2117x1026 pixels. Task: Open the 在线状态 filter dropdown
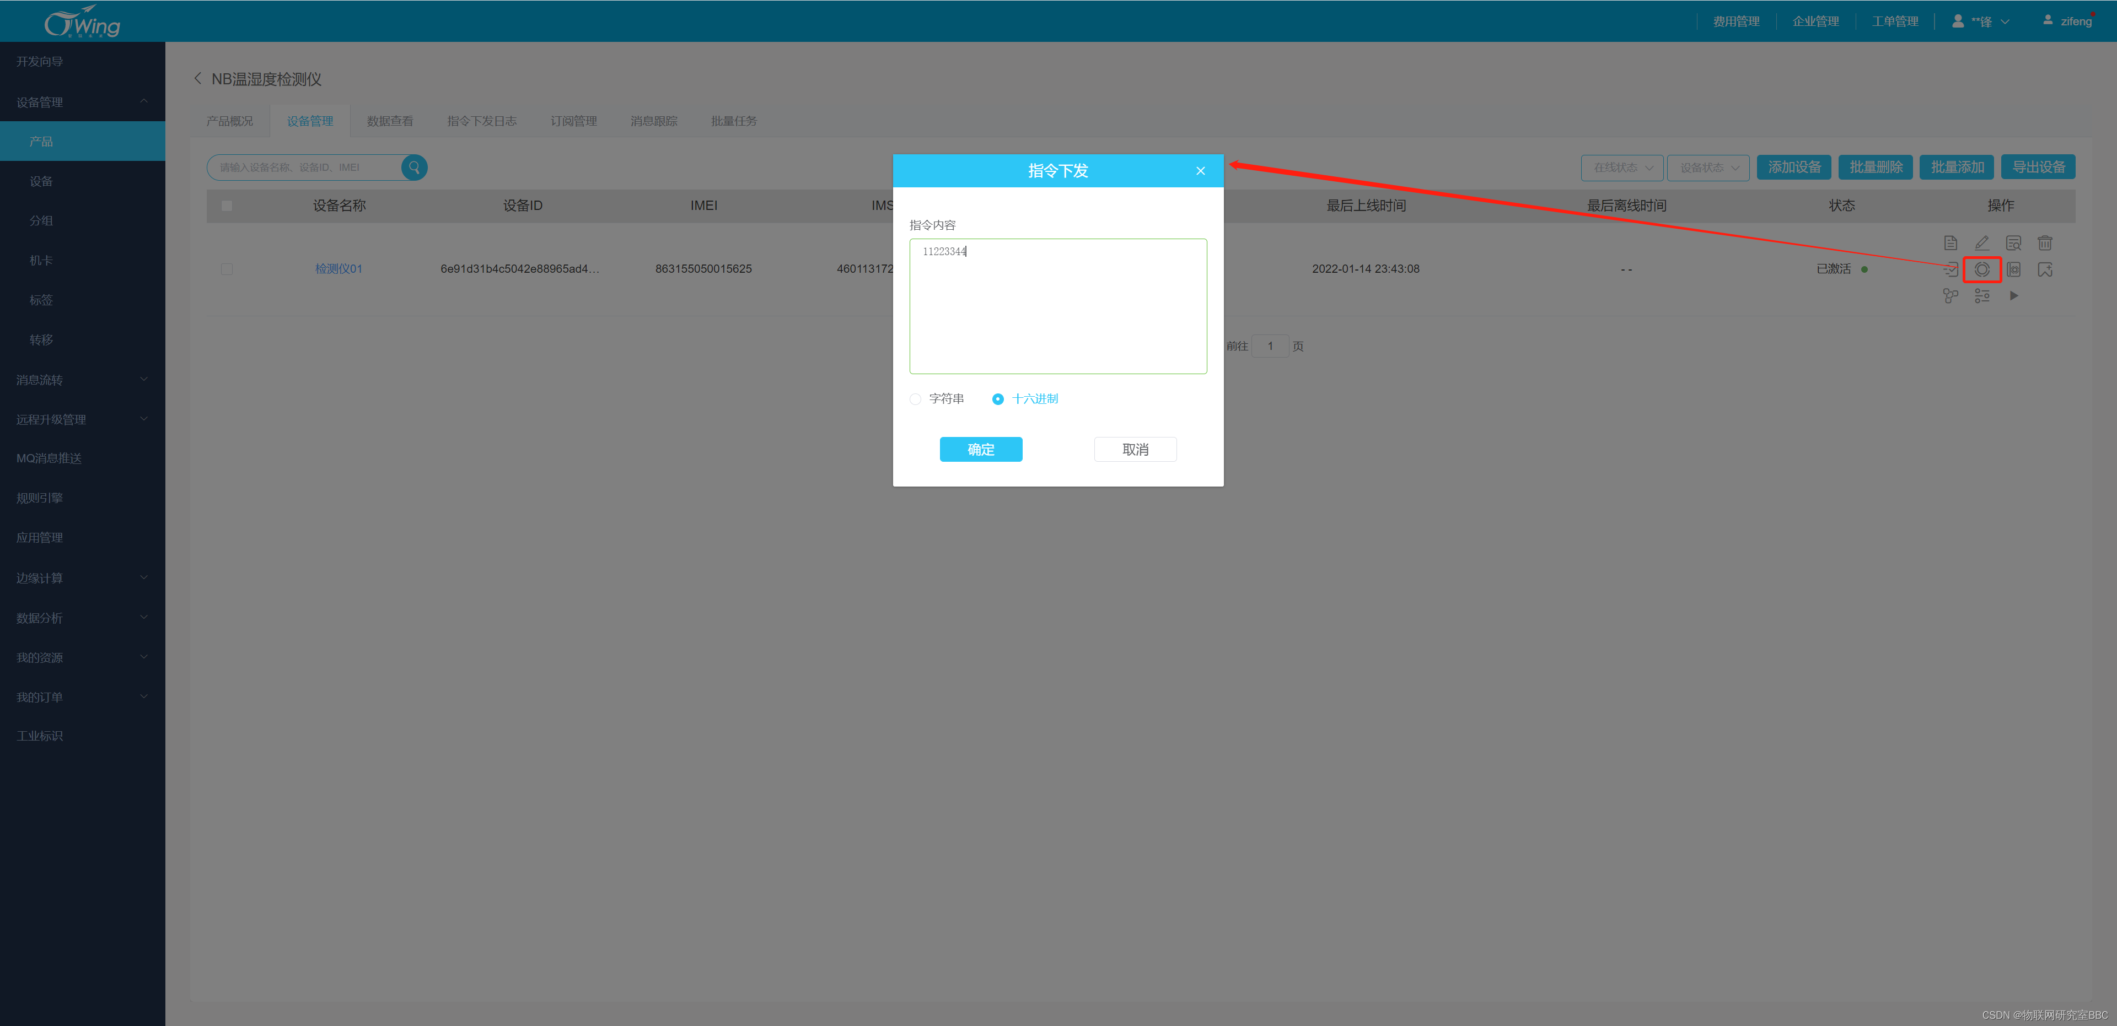click(x=1621, y=168)
